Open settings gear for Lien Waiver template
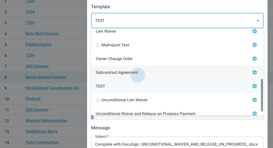This screenshot has height=148, width=273. (254, 31)
